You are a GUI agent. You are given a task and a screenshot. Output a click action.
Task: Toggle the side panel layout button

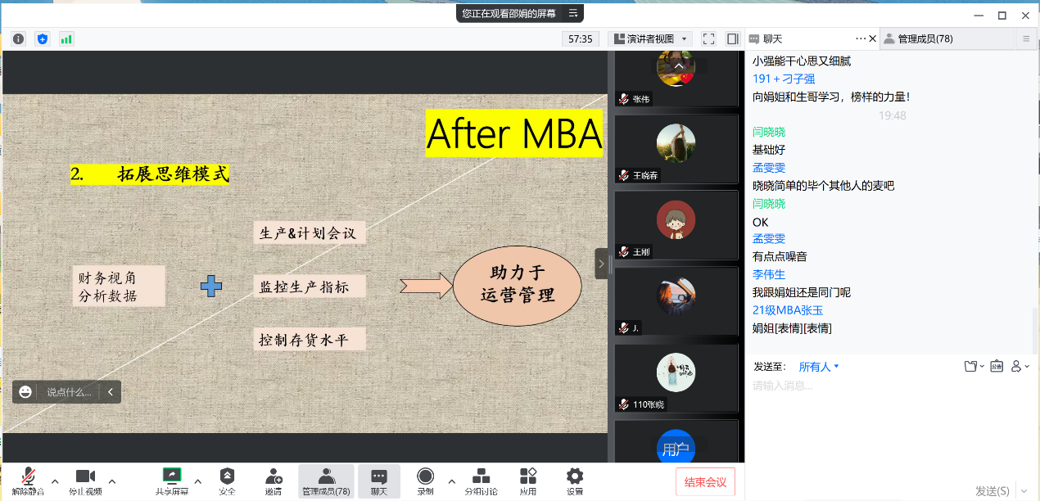[732, 38]
